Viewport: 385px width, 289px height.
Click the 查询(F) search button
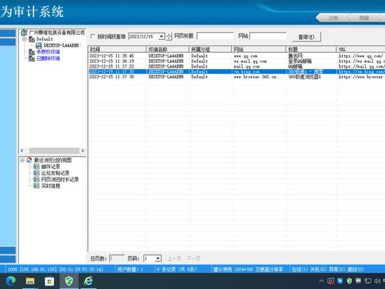pyautogui.click(x=306, y=37)
